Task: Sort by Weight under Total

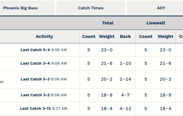Action: 107,37
